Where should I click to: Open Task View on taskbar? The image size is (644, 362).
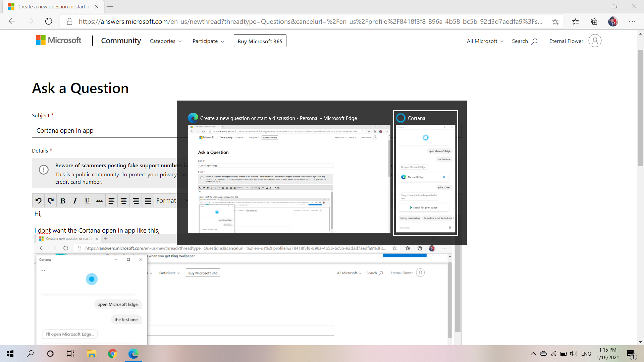70,354
